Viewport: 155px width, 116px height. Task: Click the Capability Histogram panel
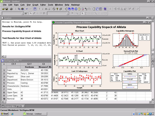pyautogui.click(x=125, y=40)
